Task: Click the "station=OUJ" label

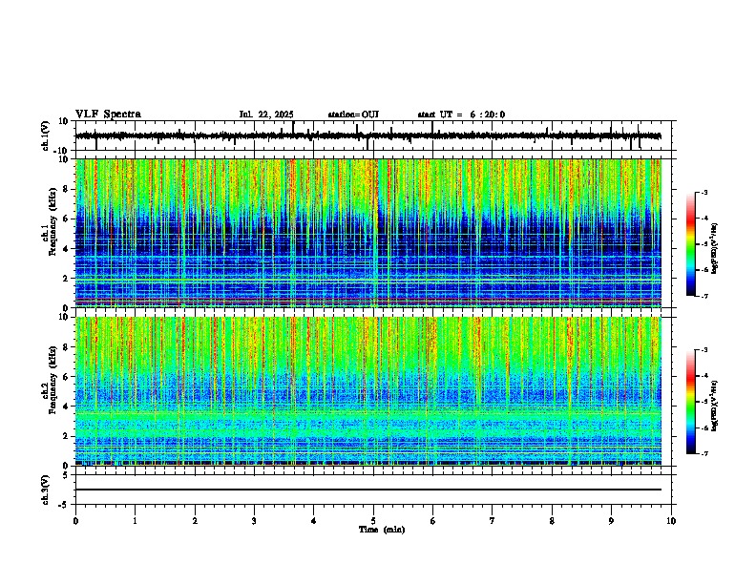Action: pyautogui.click(x=353, y=115)
